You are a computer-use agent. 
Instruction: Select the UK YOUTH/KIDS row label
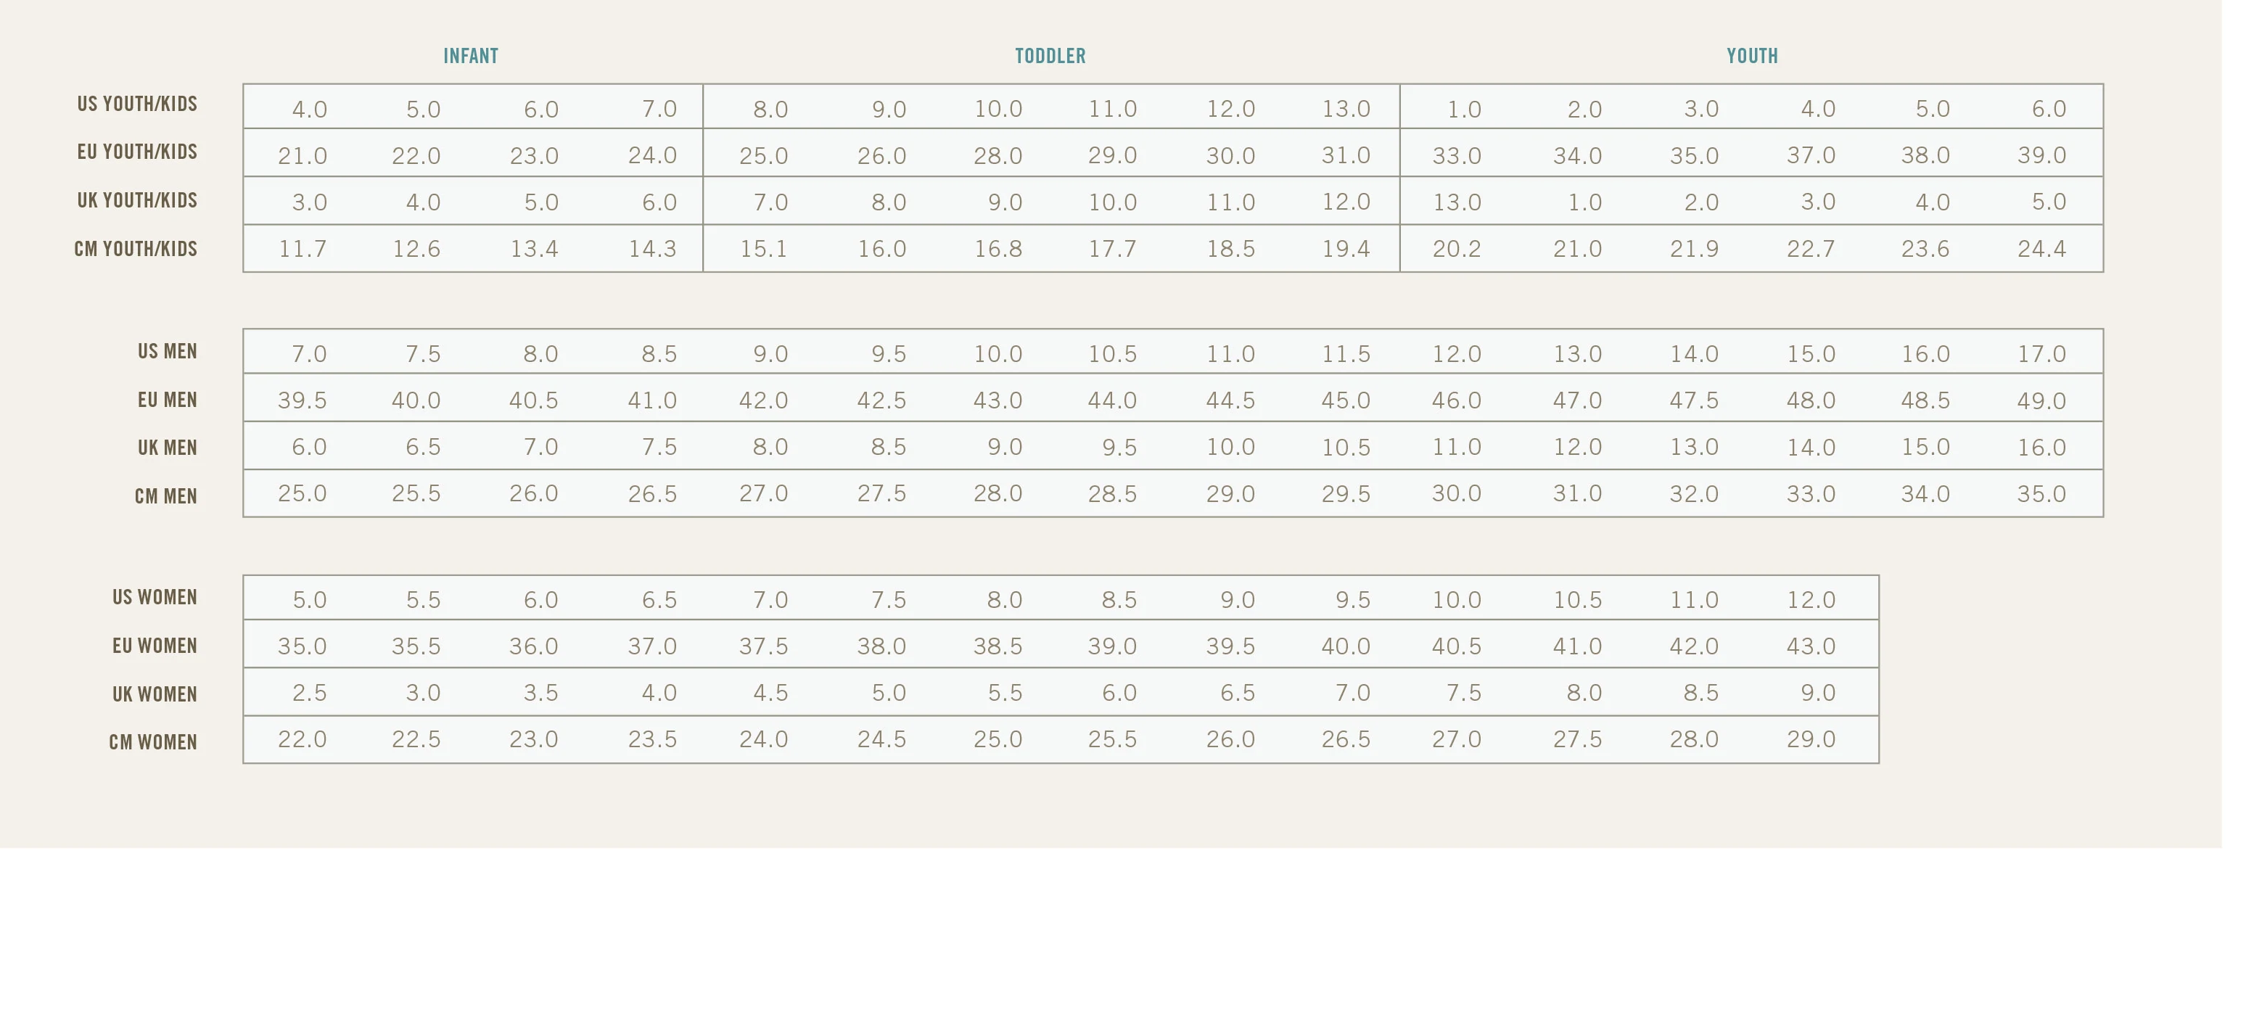(137, 200)
